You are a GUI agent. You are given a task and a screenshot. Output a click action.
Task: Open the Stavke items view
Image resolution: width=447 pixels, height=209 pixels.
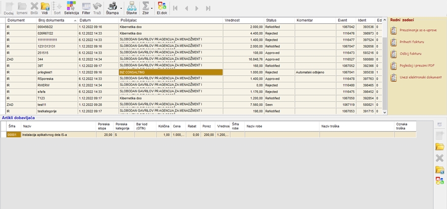[x=131, y=7]
